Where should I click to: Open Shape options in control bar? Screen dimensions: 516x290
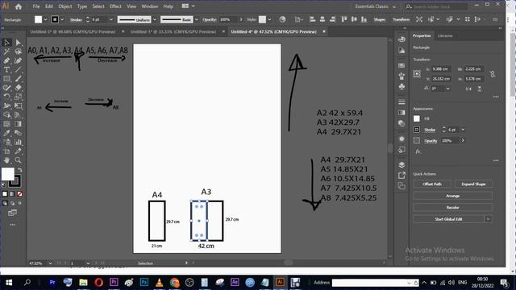point(380,19)
